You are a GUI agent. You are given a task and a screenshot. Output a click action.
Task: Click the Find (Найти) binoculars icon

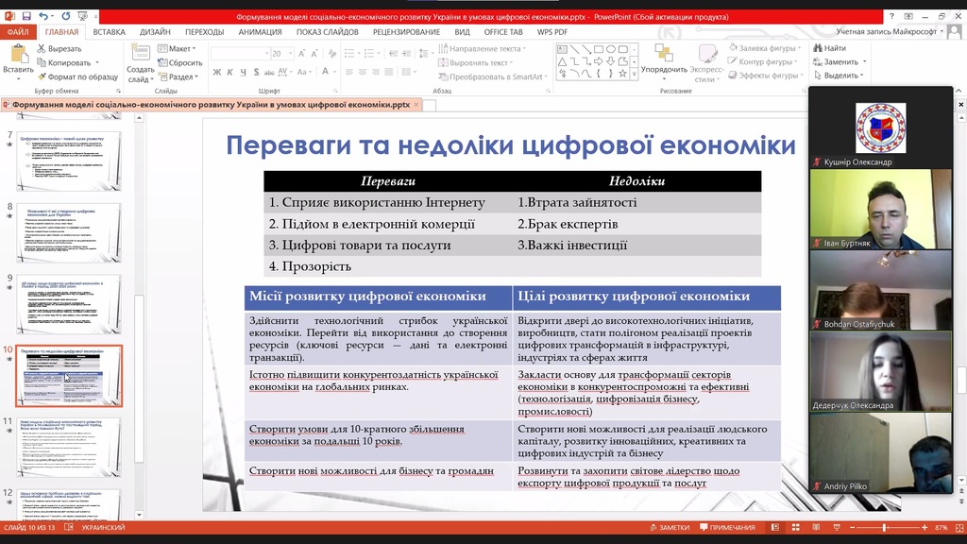point(818,48)
